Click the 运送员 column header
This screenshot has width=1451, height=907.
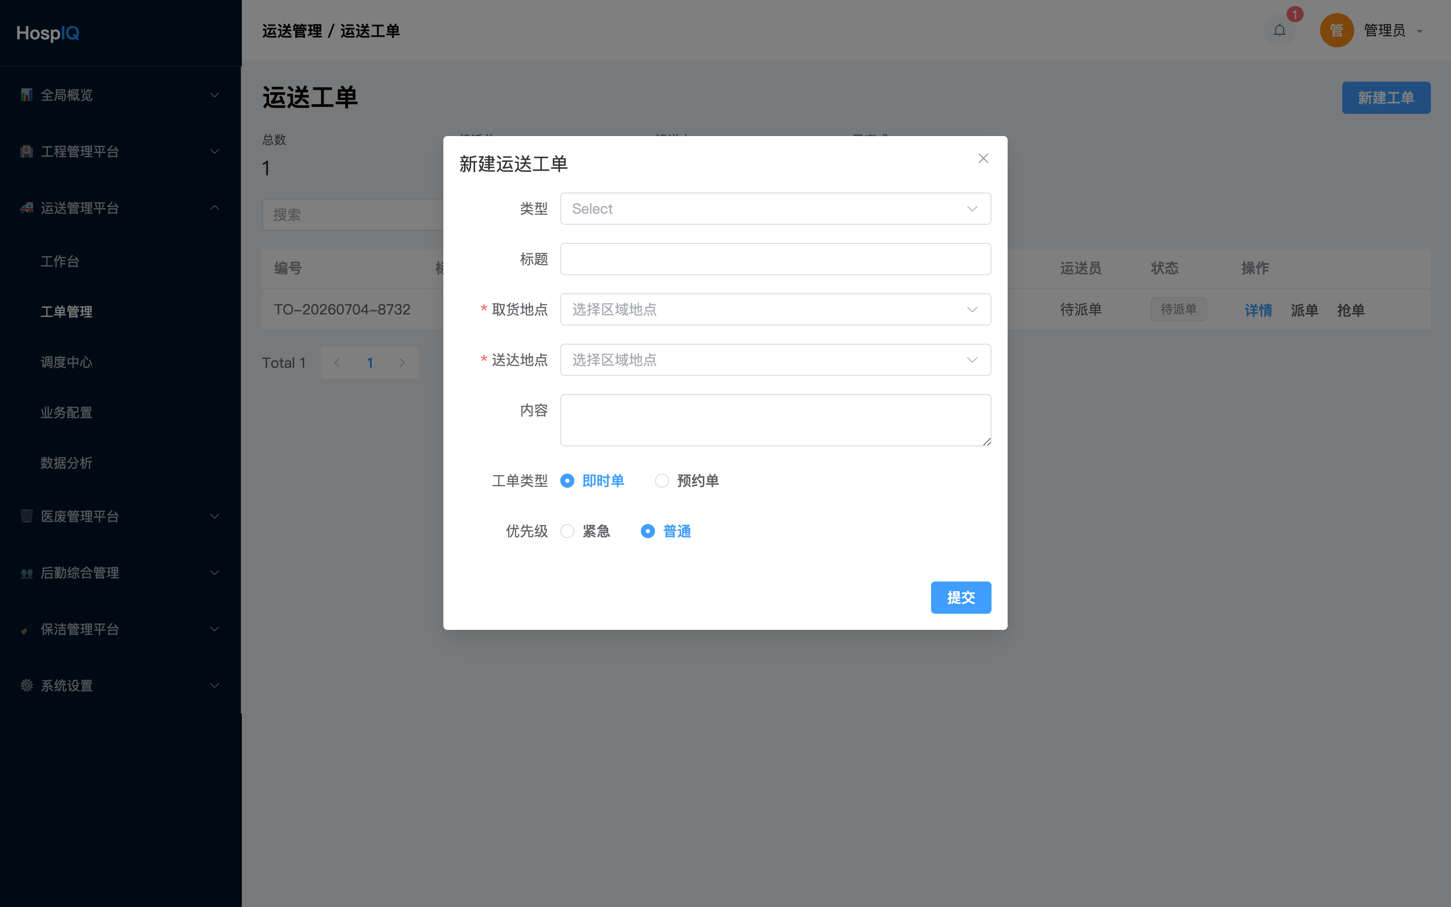coord(1081,268)
